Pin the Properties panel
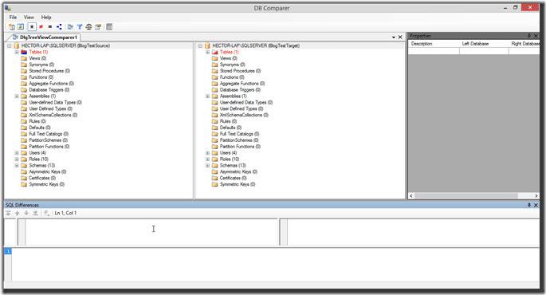 tap(529, 36)
